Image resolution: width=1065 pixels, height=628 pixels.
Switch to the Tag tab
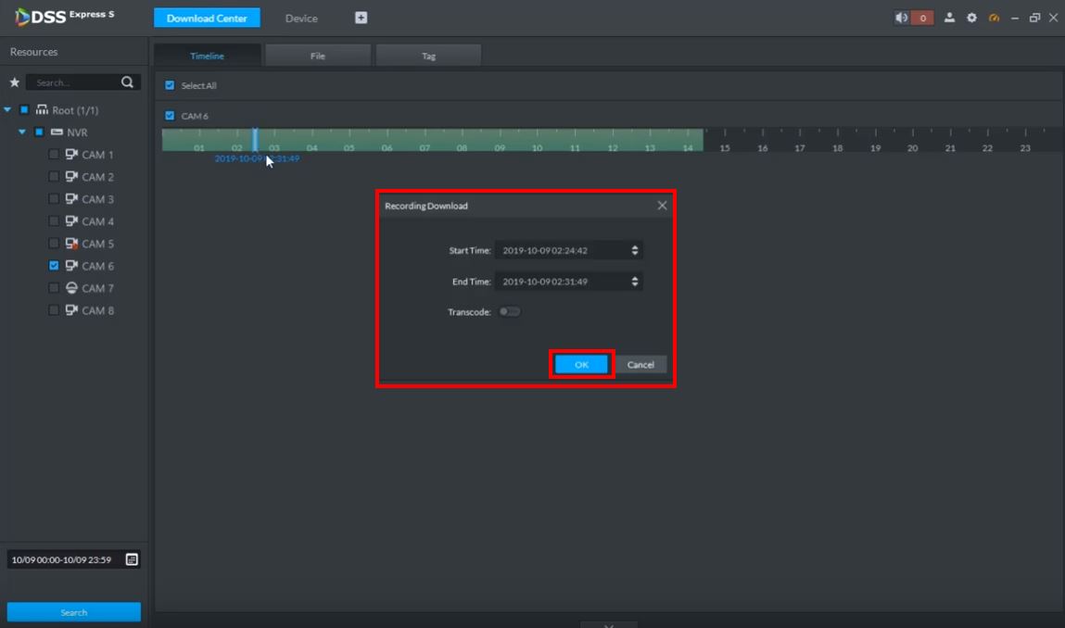pyautogui.click(x=428, y=56)
